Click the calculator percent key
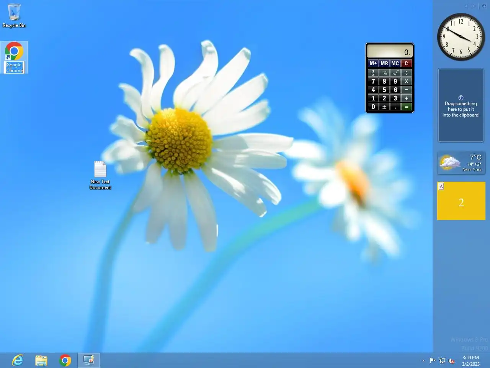490x368 pixels. pyautogui.click(x=384, y=73)
